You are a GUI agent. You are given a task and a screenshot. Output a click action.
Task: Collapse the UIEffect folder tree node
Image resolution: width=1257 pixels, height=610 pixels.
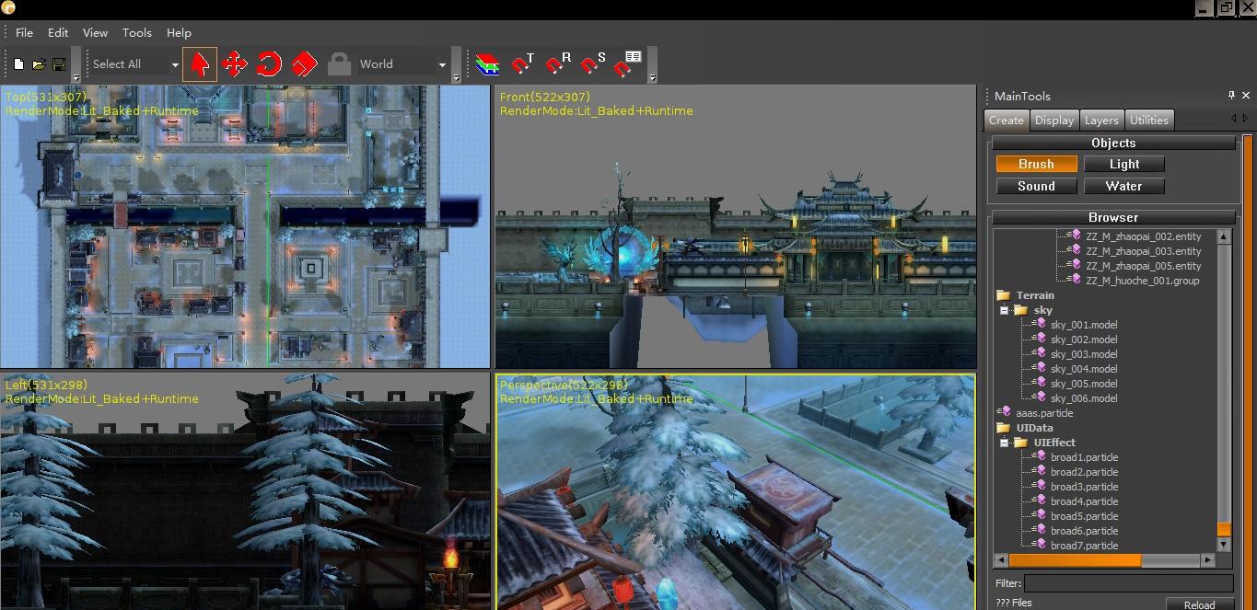pos(1004,443)
